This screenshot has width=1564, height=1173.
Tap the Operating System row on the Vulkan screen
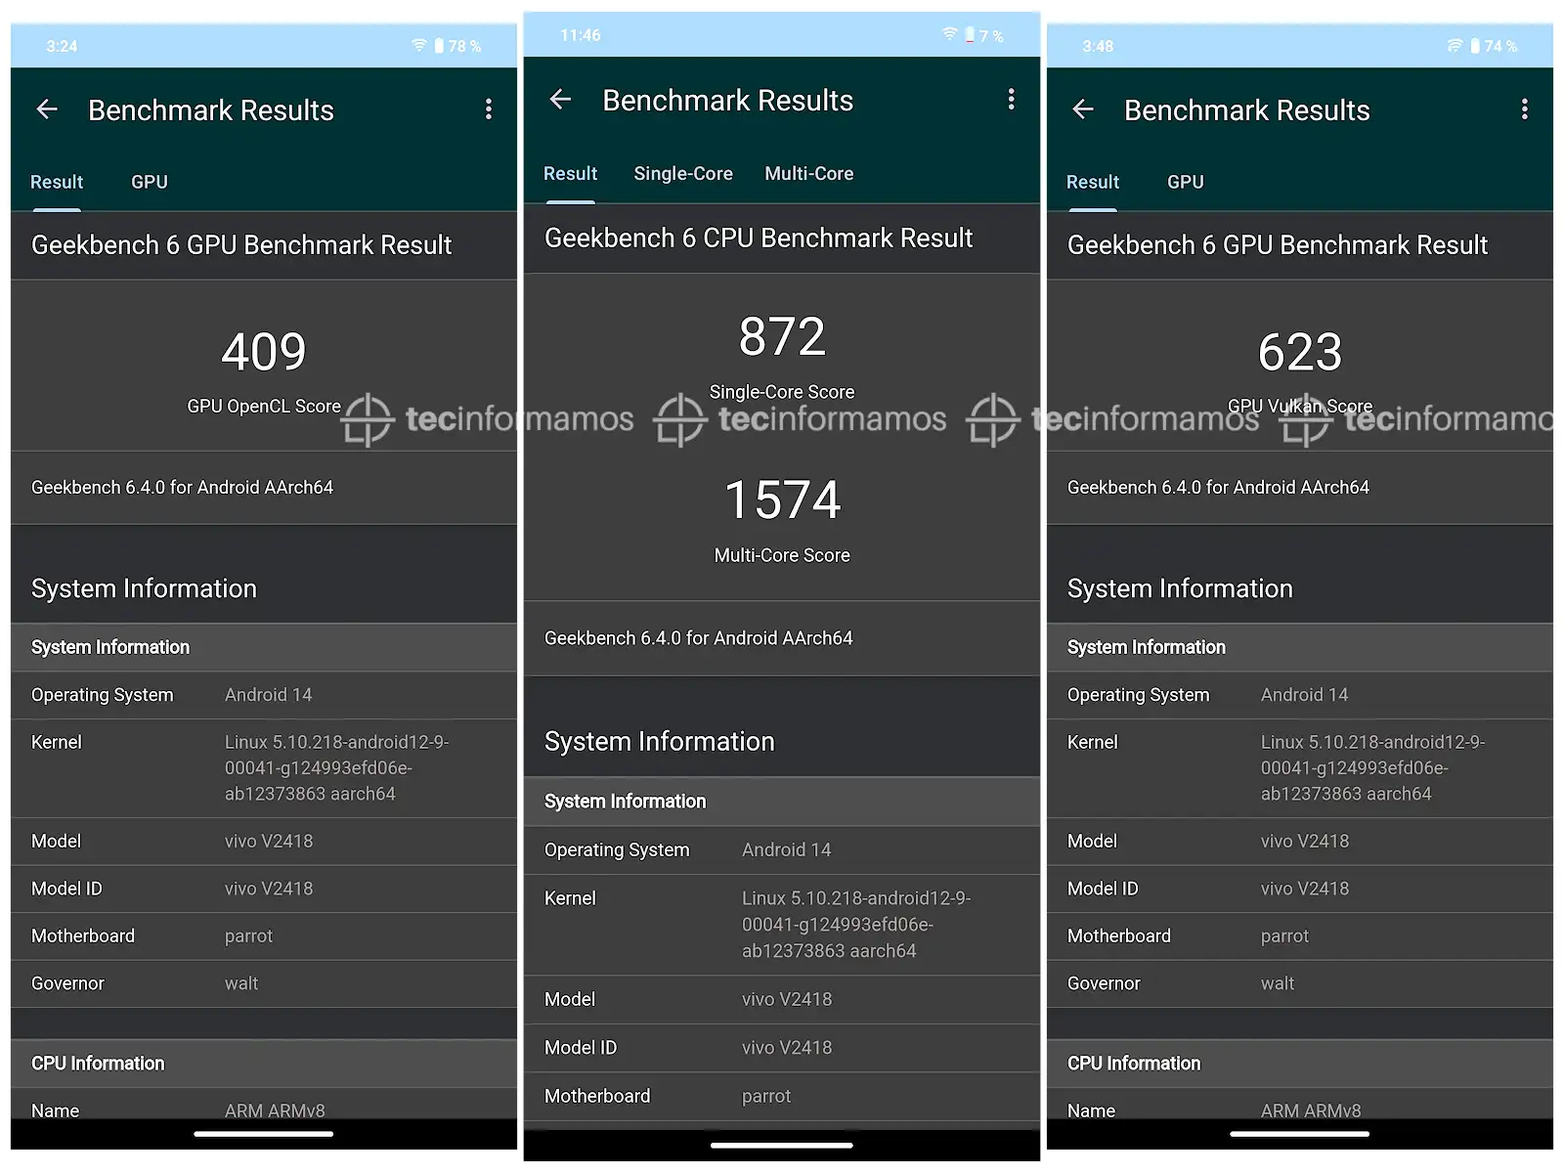coord(1300,695)
